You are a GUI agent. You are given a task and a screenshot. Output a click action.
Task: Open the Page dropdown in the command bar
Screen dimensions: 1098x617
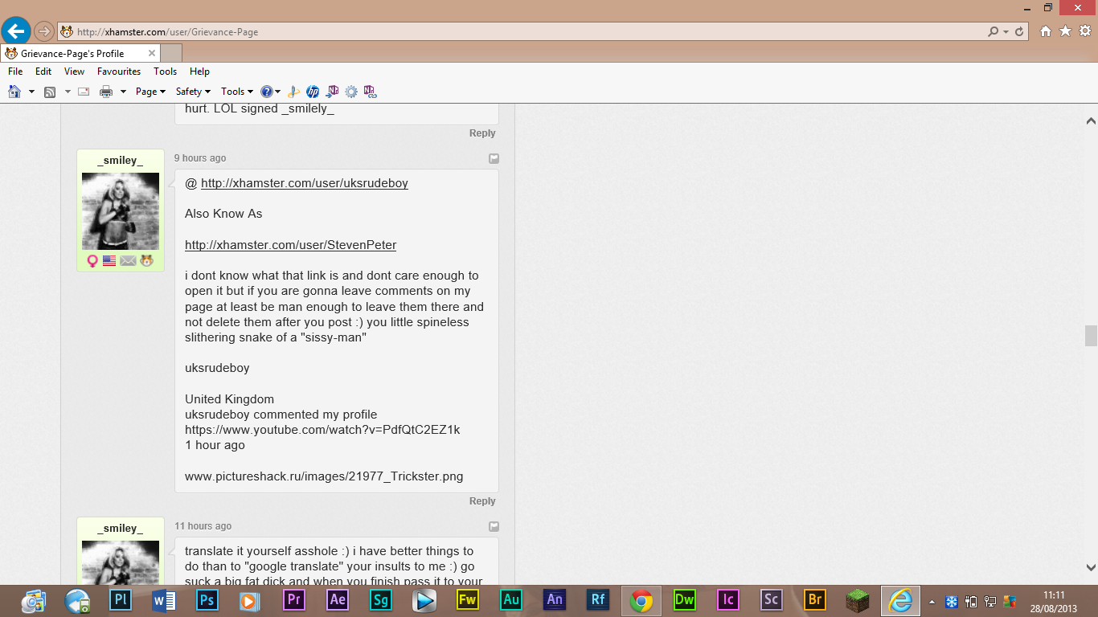pyautogui.click(x=150, y=92)
